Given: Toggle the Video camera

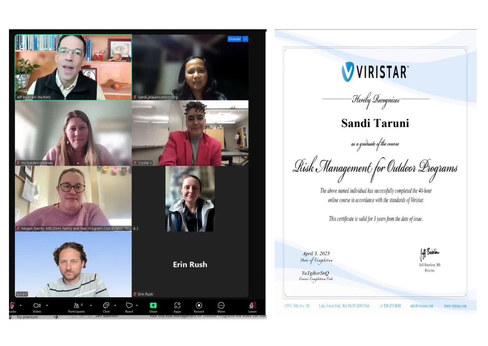Looking at the screenshot, I should click(37, 305).
